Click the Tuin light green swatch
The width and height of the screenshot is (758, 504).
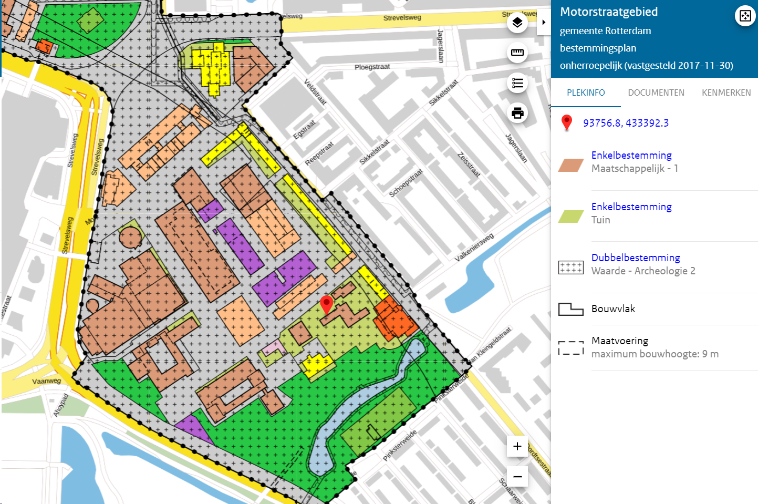click(571, 216)
